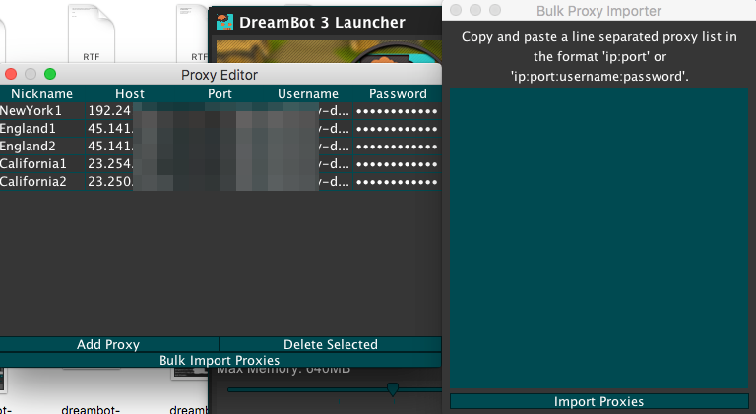Select the California1 proxy row
Screen dimensions: 756x414
pos(220,163)
